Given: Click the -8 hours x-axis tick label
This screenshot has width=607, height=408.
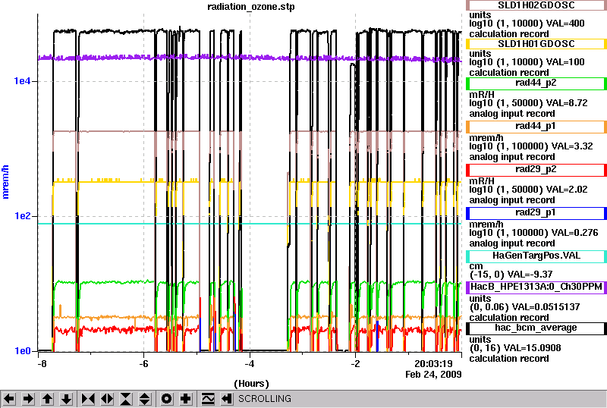Looking at the screenshot, I should point(42,364).
